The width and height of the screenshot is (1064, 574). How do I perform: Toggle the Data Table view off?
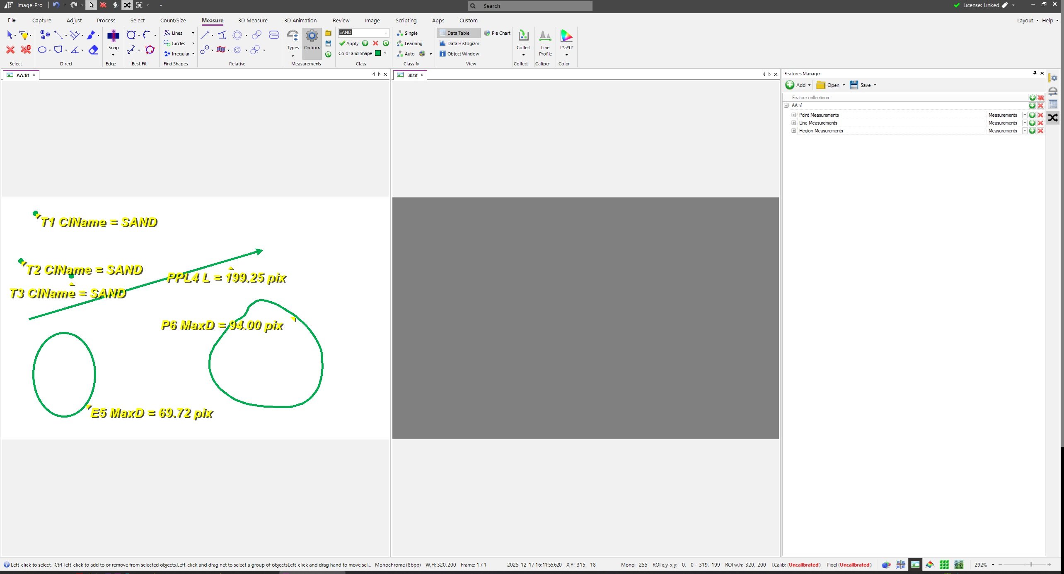tap(458, 33)
